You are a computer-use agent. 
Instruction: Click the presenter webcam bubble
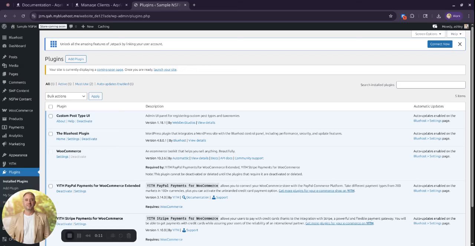[x=29, y=217]
